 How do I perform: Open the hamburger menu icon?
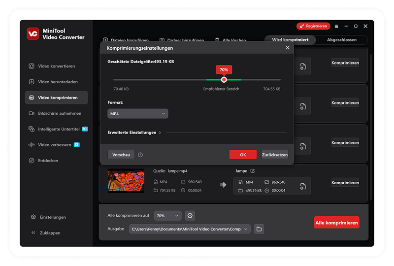(x=336, y=26)
